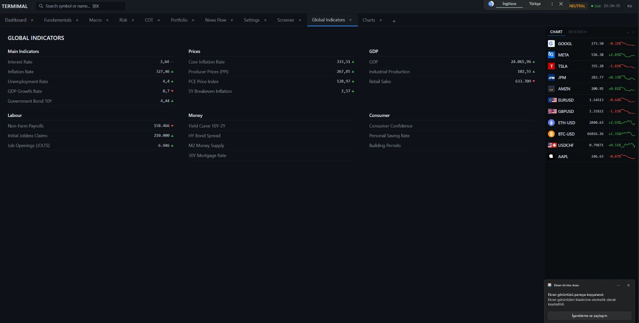Click the AAPL Apple logo icon

[551, 156]
